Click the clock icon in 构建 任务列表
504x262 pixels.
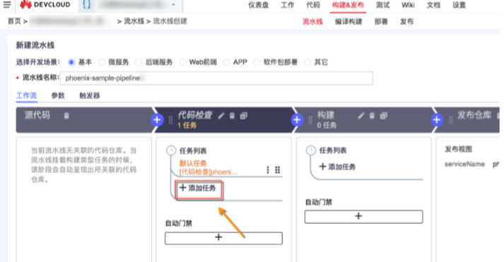(311, 150)
